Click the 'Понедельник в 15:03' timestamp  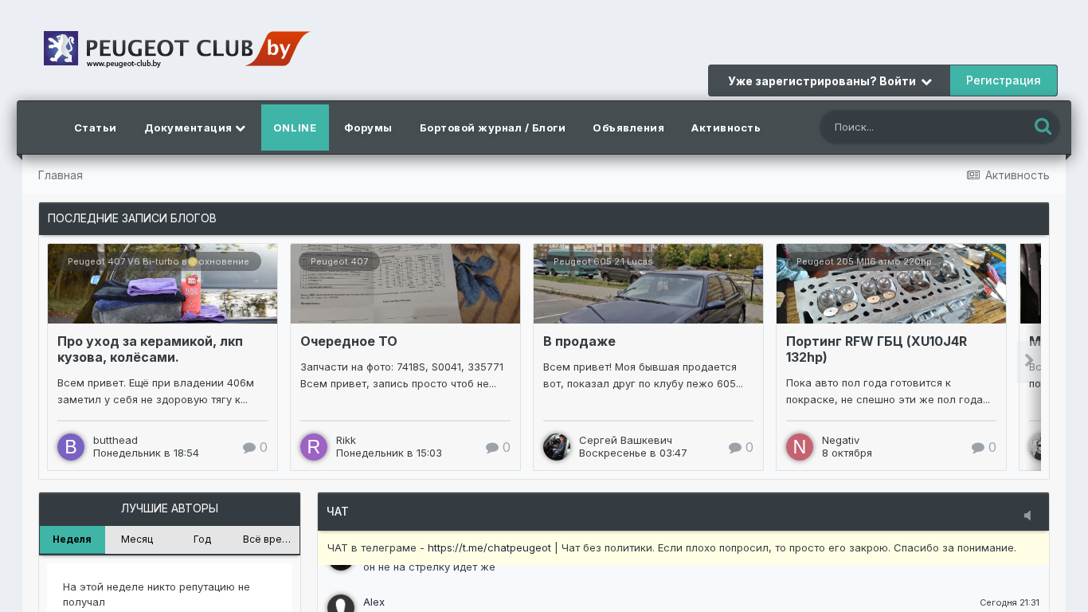tap(389, 453)
